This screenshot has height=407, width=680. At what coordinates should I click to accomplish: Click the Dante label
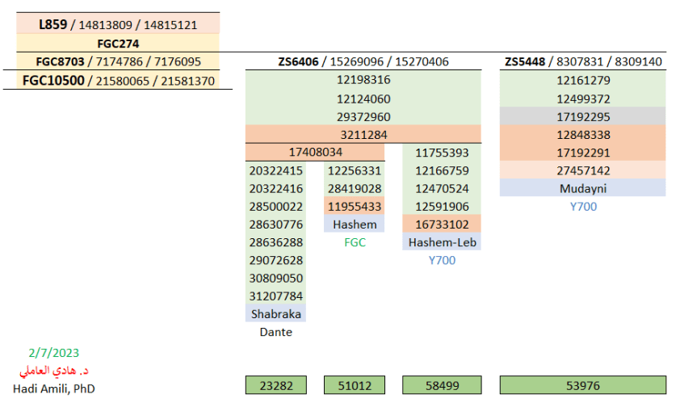[275, 332]
